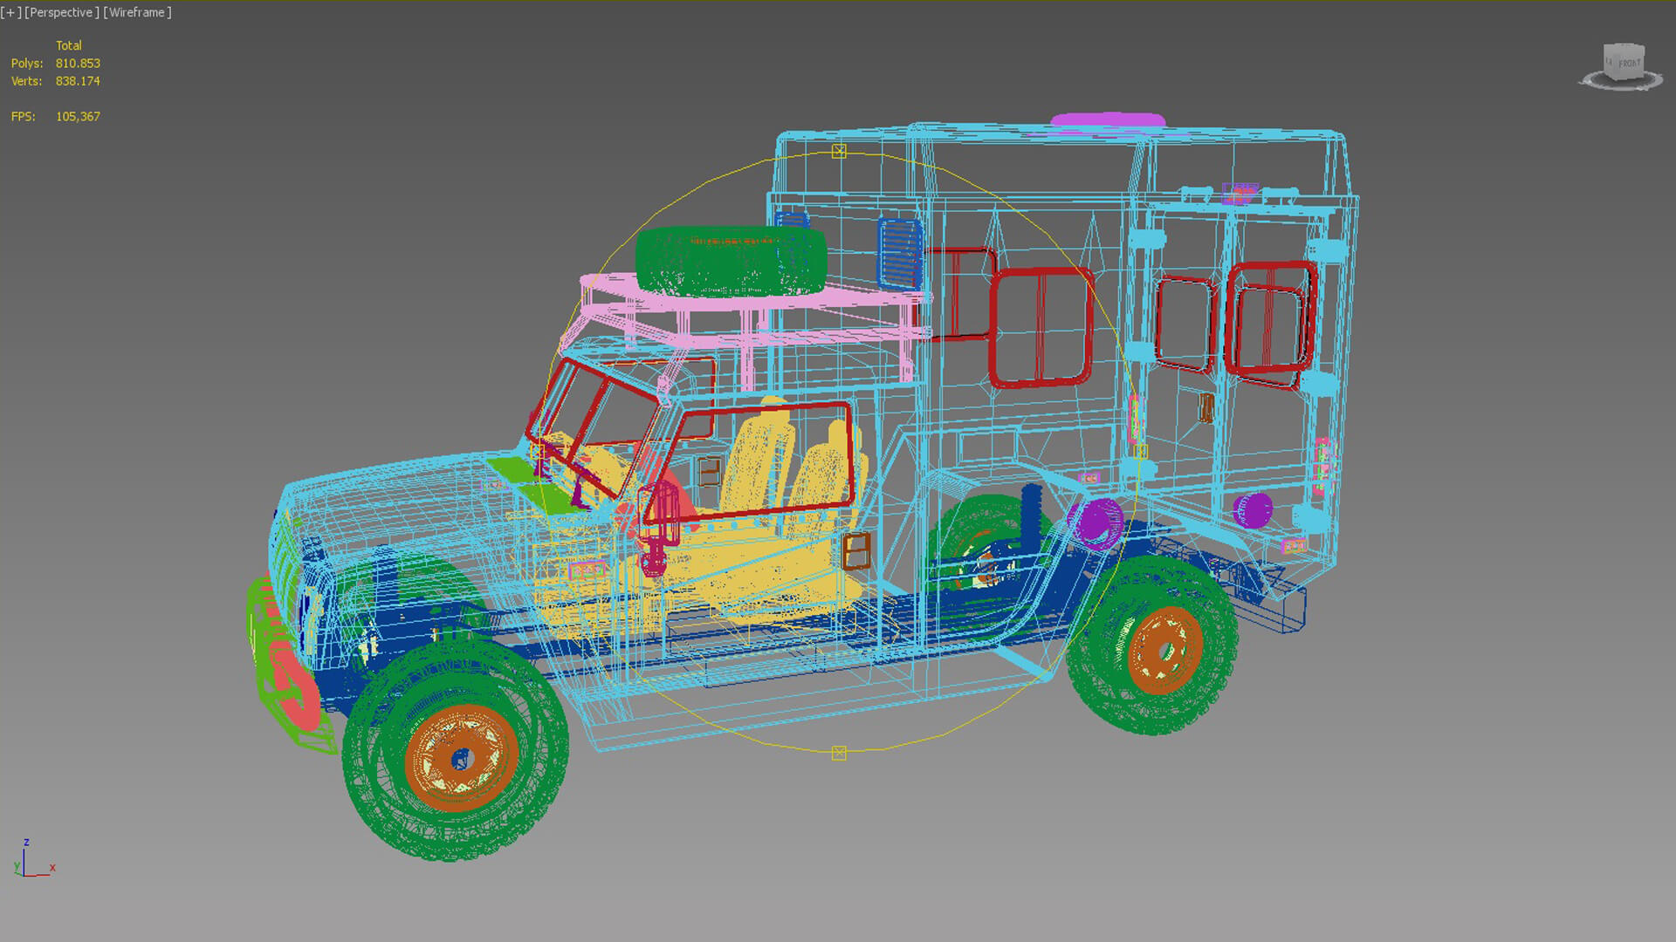Click the top yellow gizmo handle box
Image resolution: width=1676 pixels, height=942 pixels.
click(x=839, y=151)
